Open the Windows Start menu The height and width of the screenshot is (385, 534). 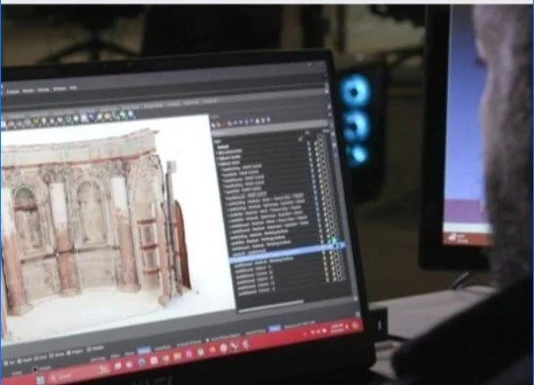click(40, 380)
